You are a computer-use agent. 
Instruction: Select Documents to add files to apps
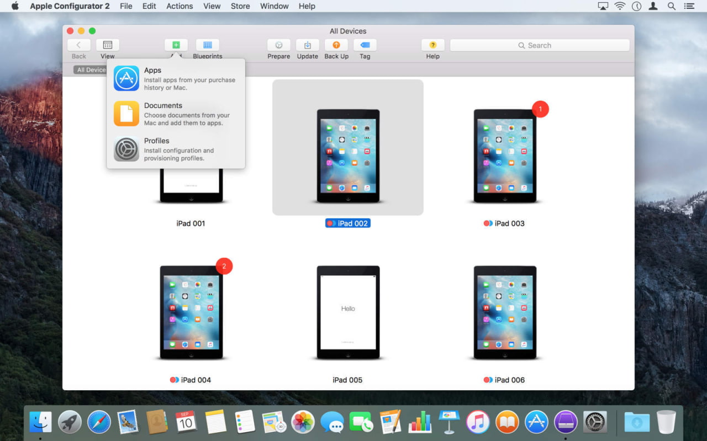pyautogui.click(x=166, y=114)
